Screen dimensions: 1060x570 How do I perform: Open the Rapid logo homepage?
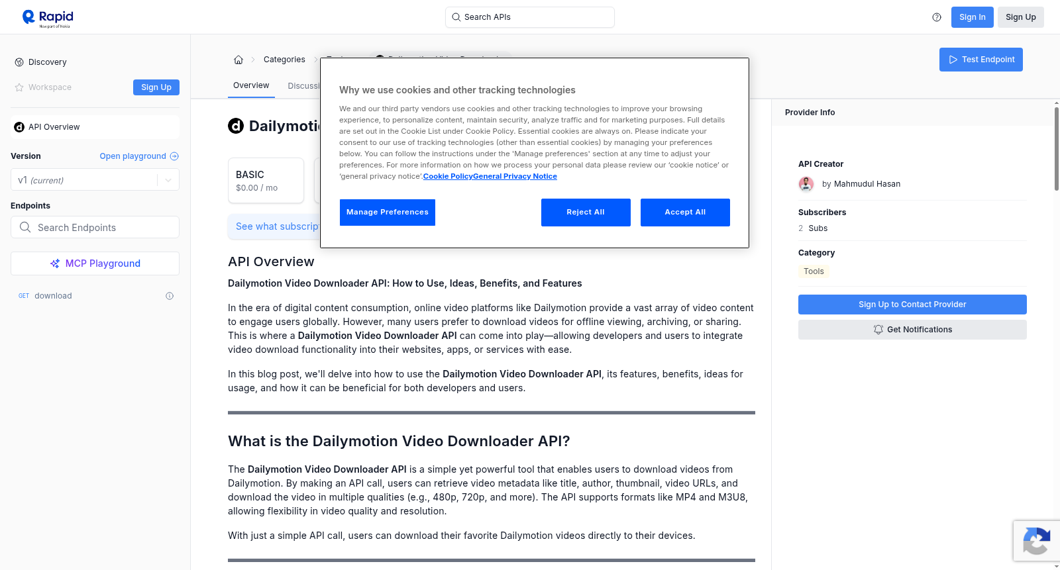pyautogui.click(x=48, y=18)
